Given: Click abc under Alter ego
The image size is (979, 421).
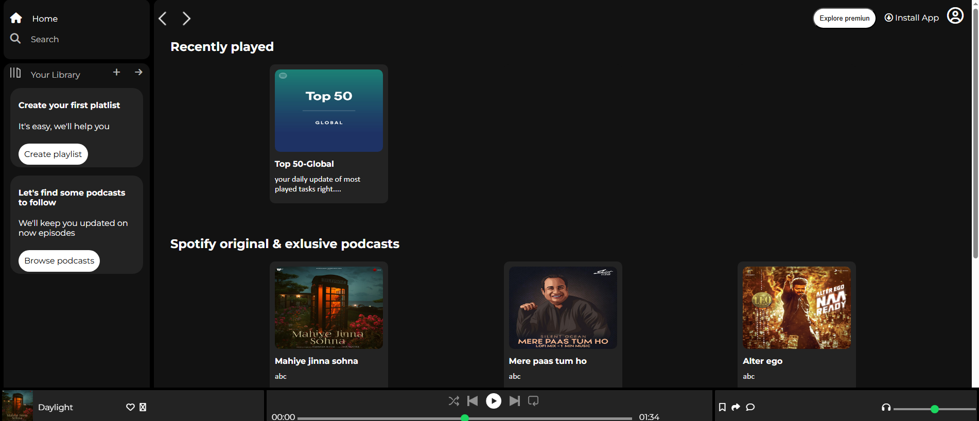Looking at the screenshot, I should click(x=749, y=376).
